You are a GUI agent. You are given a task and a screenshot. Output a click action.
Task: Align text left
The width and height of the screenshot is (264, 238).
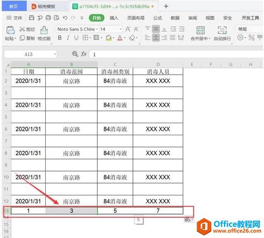tap(148, 38)
